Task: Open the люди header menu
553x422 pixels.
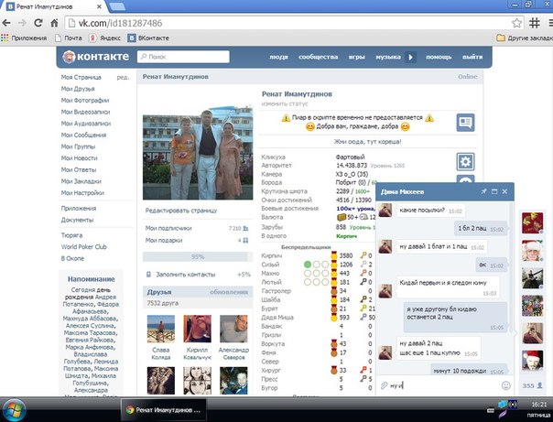Action: 278,57
